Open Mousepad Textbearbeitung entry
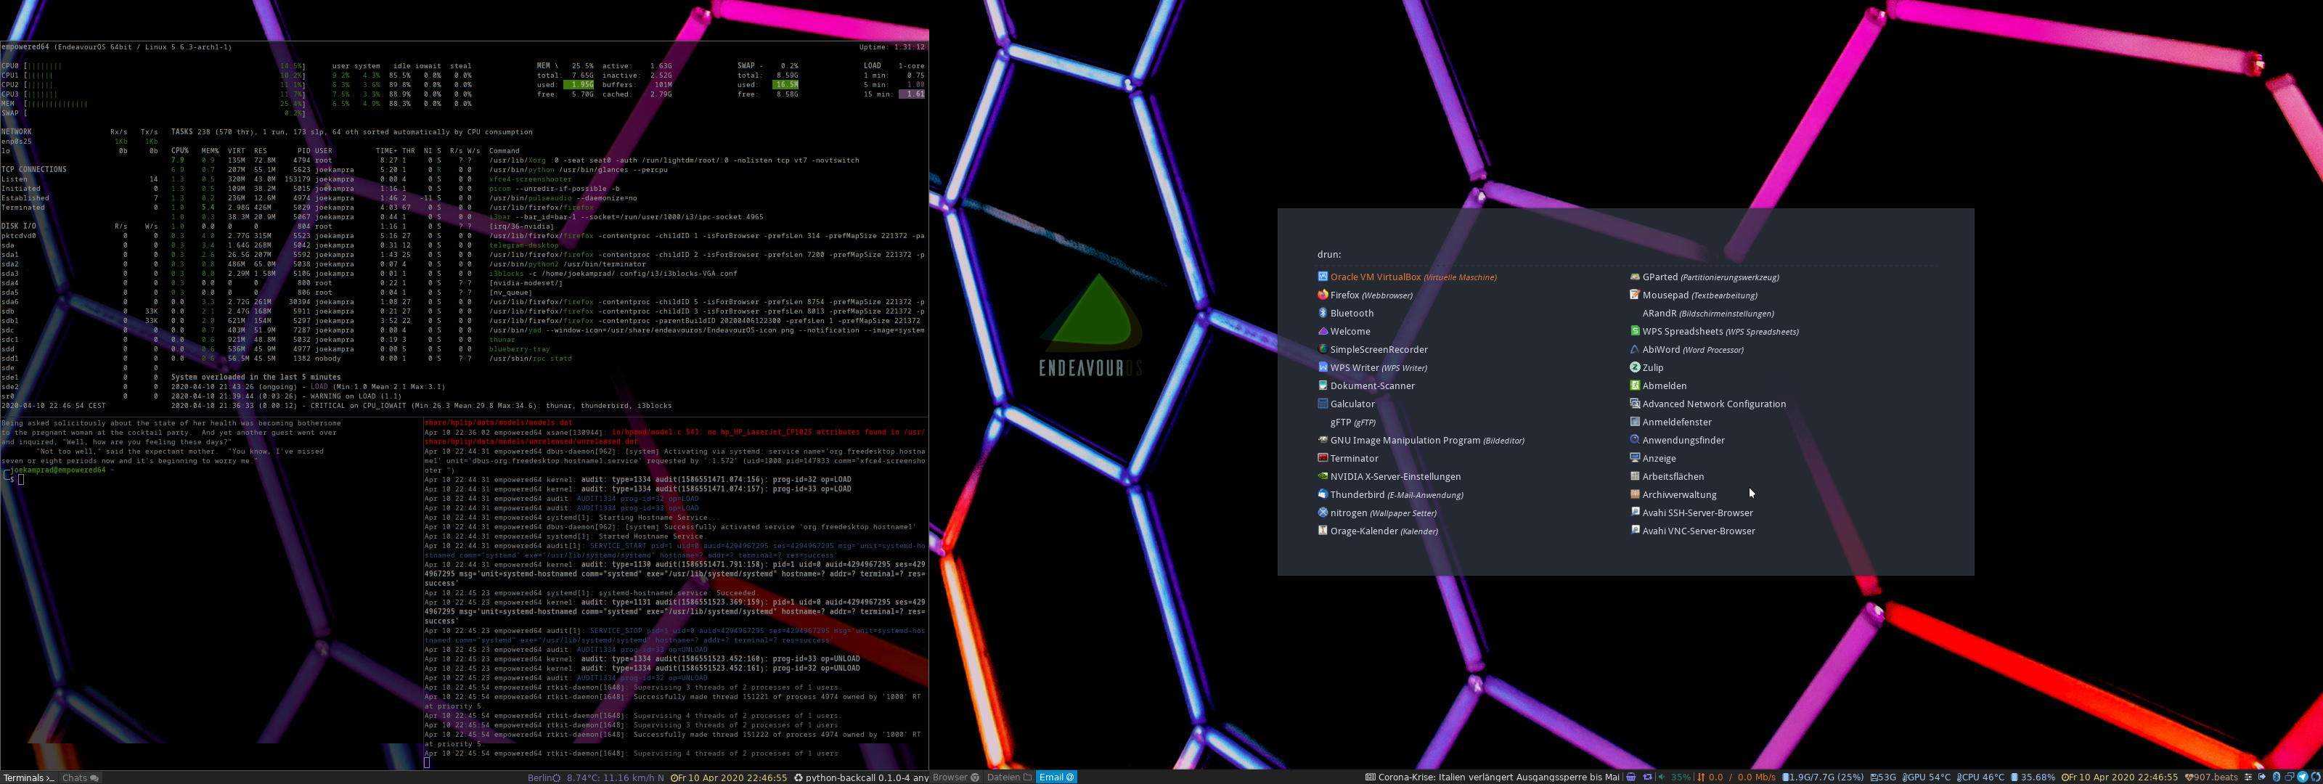This screenshot has width=2323, height=784. coord(1693,295)
